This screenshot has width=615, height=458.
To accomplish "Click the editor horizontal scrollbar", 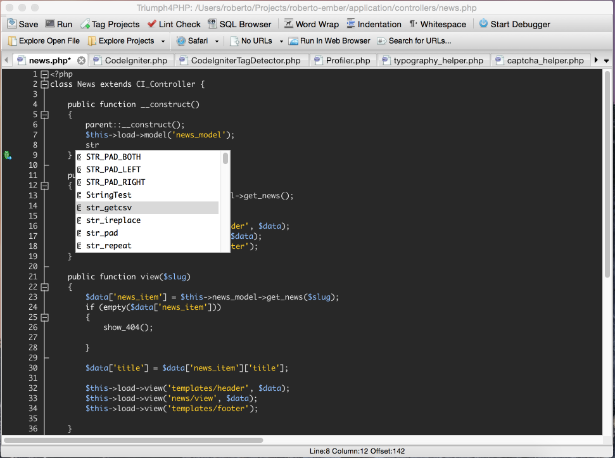I will click(133, 440).
